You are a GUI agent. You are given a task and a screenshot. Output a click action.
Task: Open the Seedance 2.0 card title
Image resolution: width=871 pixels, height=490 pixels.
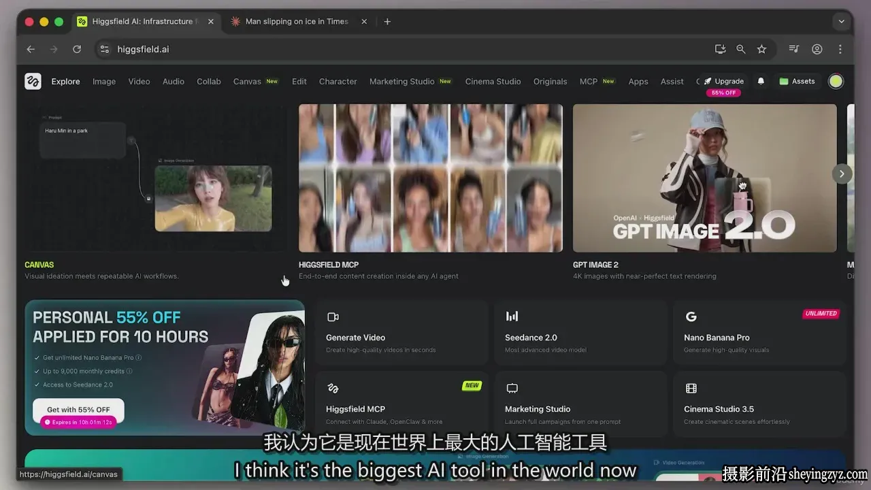[531, 338]
